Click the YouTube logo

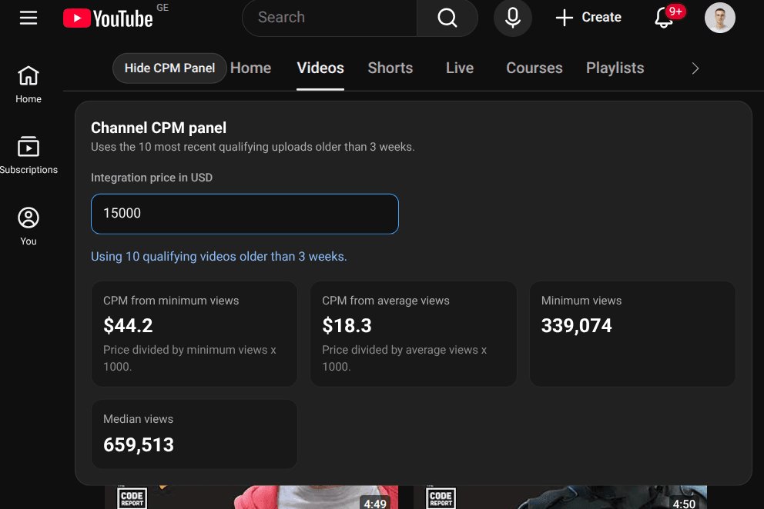tap(108, 18)
